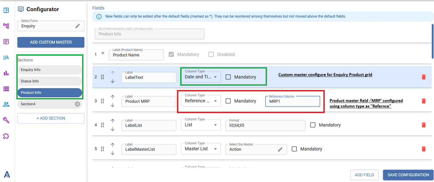Click the LabelList label input
434x182 pixels.
coord(149,125)
